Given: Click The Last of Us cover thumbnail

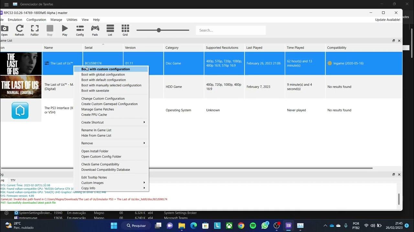Looking at the screenshot, I should pyautogui.click(x=21, y=63).
